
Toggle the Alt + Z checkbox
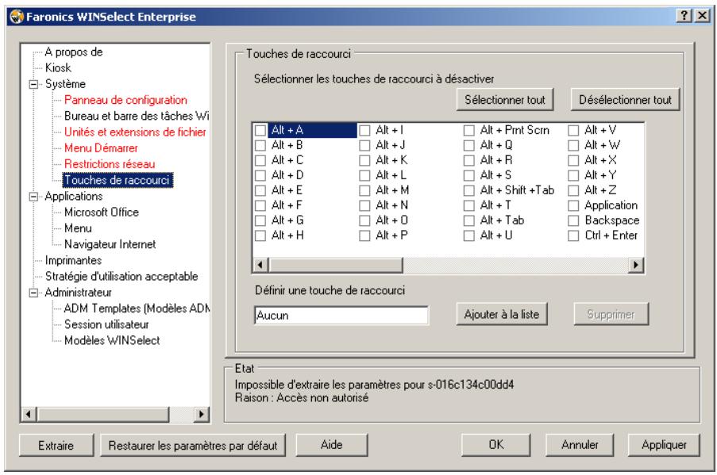coord(573,190)
